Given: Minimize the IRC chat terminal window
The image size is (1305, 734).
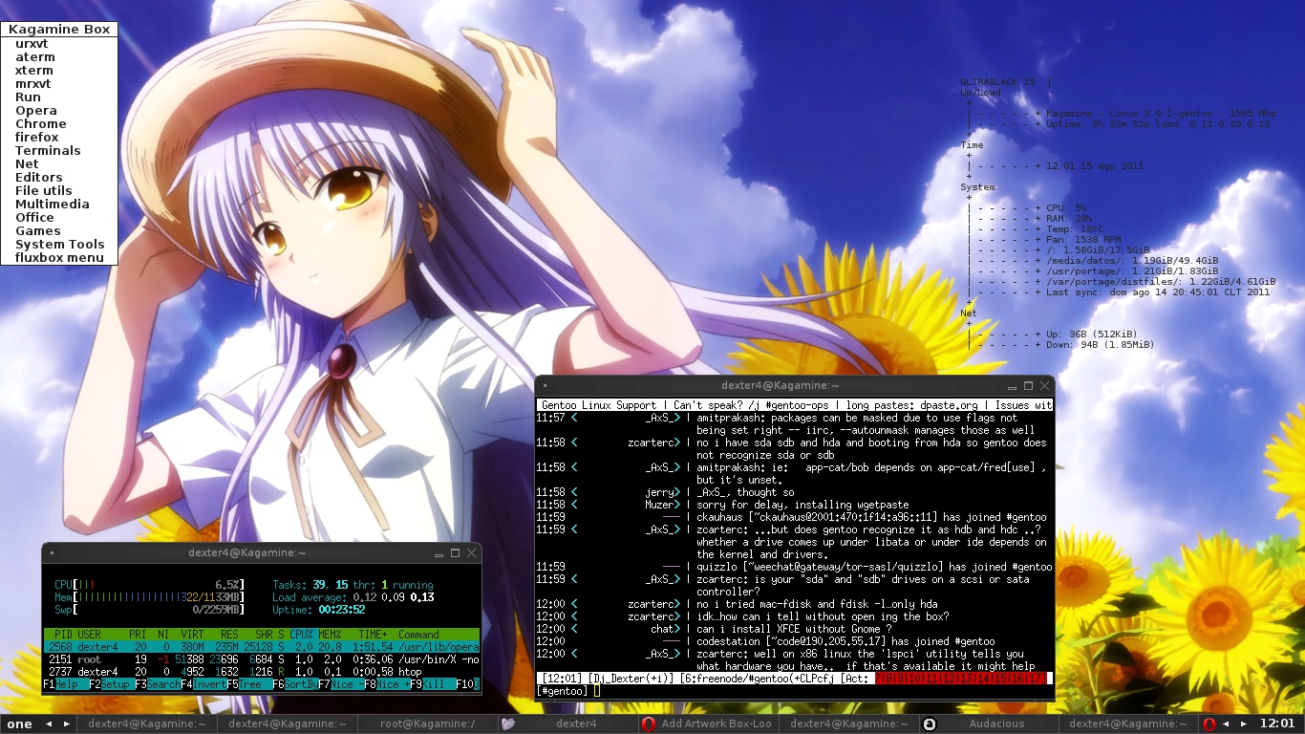Looking at the screenshot, I should pos(1012,386).
